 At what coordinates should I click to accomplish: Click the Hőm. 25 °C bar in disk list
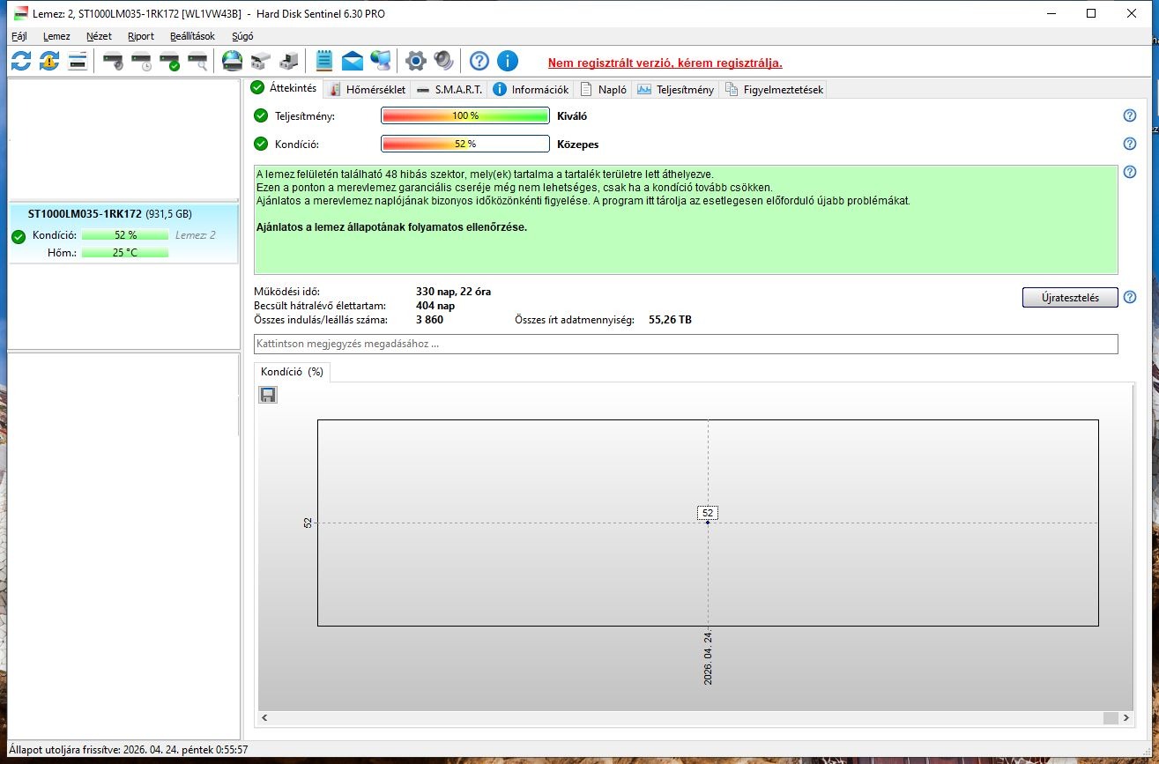125,253
